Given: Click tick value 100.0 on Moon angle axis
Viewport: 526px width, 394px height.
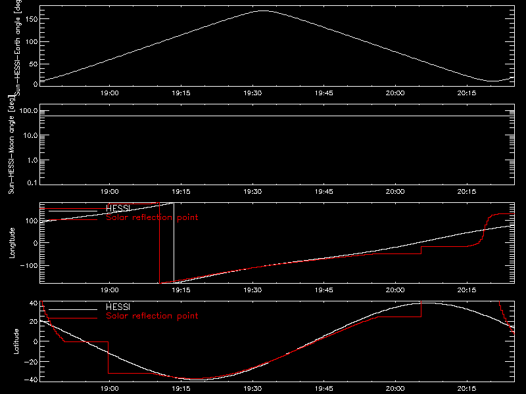Looking at the screenshot, I should coord(28,111).
